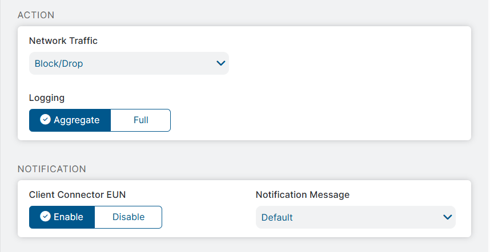Click the Client Connector EUN label
490x252 pixels.
tap(77, 194)
